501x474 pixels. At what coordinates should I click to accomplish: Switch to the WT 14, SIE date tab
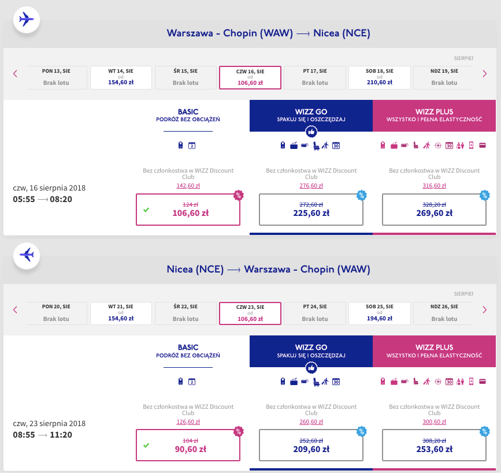click(x=121, y=77)
